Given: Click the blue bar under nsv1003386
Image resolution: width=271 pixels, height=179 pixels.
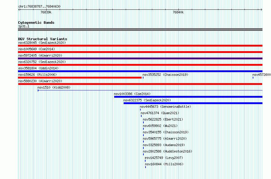Looking at the screenshot, I should click(188, 97).
